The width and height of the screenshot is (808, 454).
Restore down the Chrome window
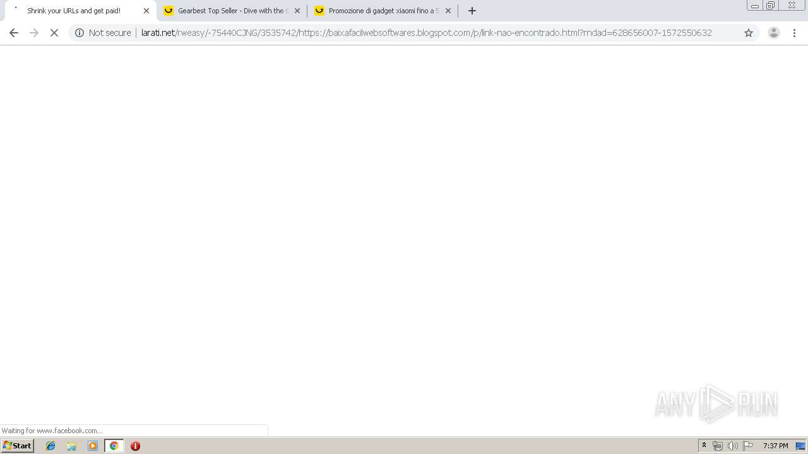point(771,6)
